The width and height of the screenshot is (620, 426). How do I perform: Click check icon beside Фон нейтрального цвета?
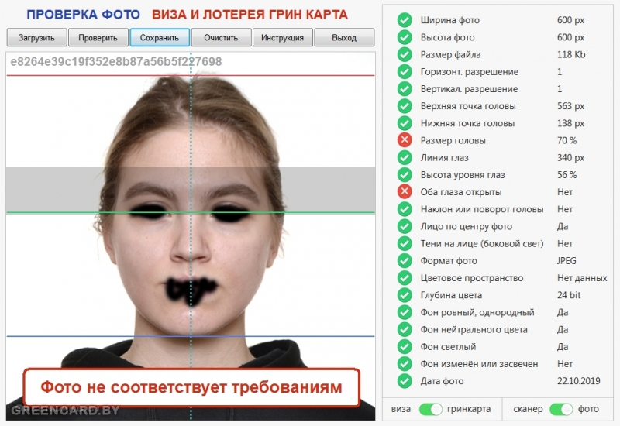coord(405,329)
